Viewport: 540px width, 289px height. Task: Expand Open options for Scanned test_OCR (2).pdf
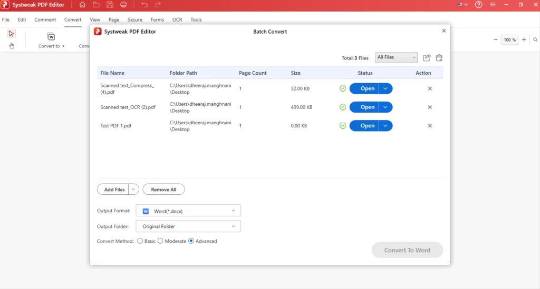point(385,107)
